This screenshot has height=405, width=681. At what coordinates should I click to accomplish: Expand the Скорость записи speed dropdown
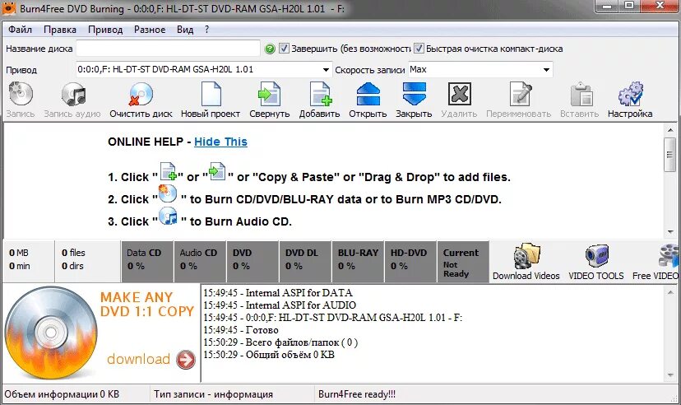tap(546, 69)
